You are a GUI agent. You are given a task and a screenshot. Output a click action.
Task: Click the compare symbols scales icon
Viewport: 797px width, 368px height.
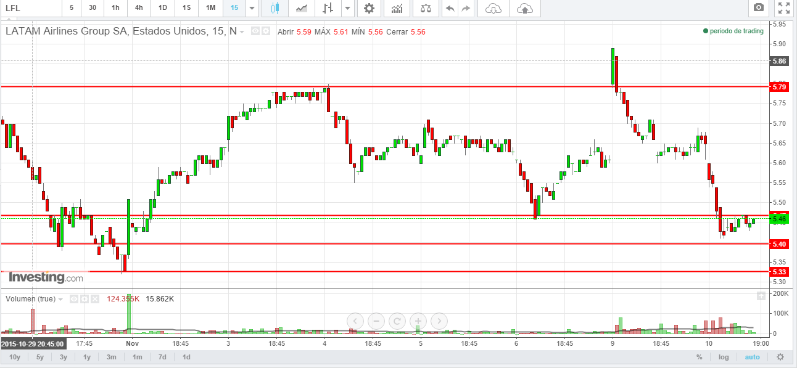coord(426,8)
